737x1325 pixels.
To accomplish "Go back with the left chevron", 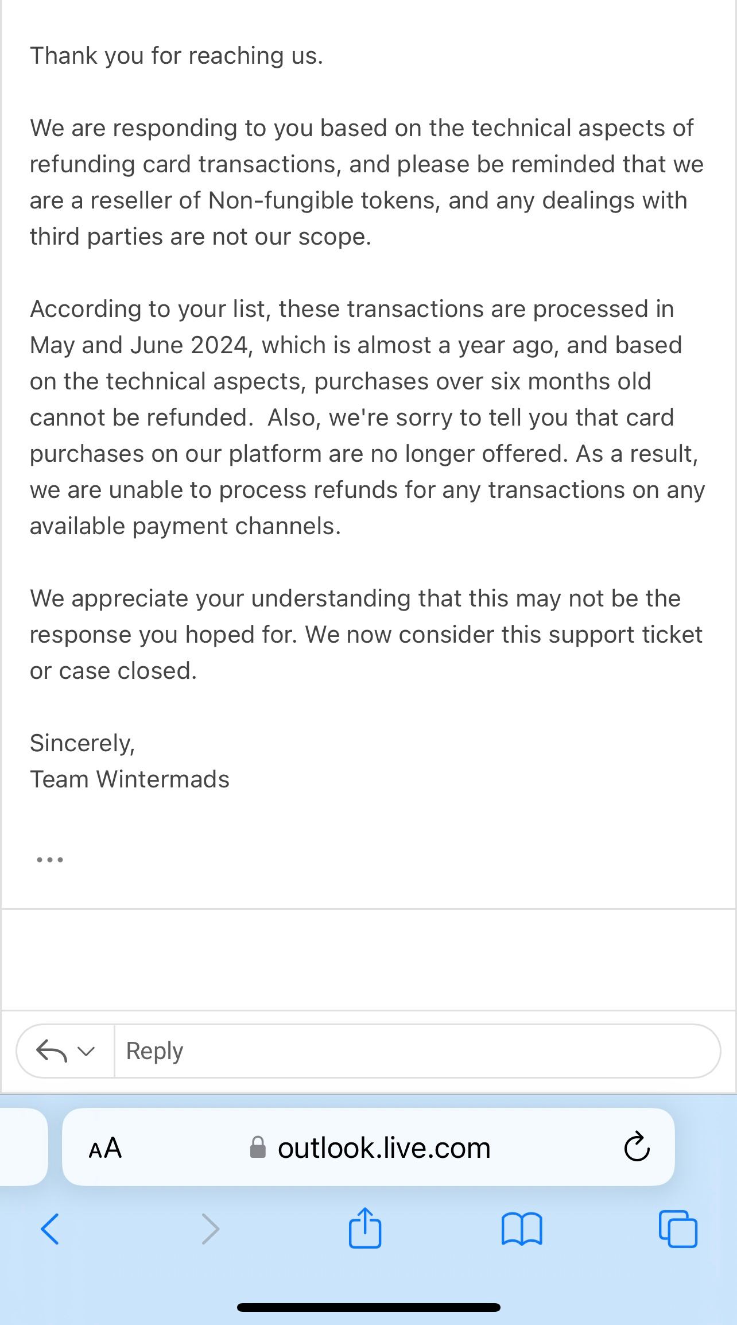I will coord(50,1229).
